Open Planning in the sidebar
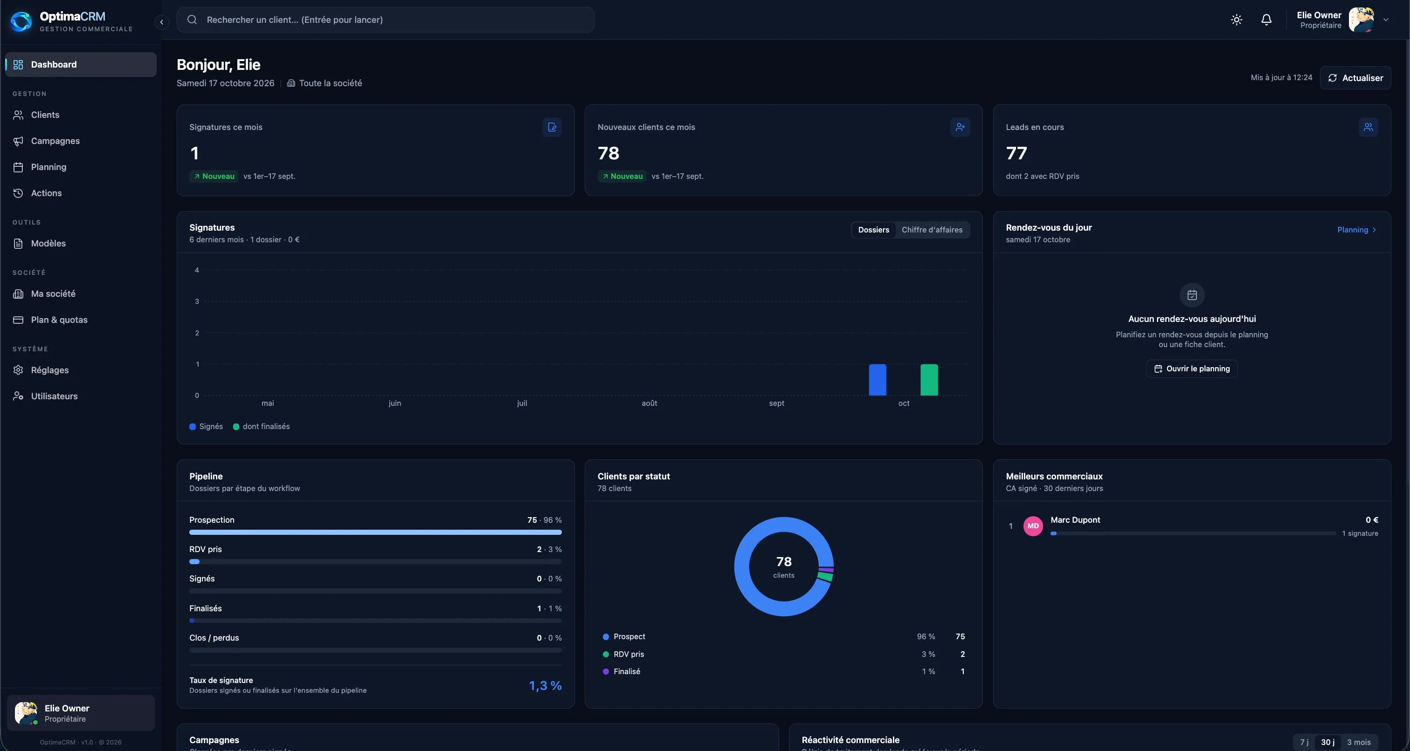The width and height of the screenshot is (1410, 751). click(x=81, y=167)
